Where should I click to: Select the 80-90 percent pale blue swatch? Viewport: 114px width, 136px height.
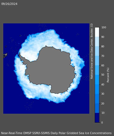point(97,42)
